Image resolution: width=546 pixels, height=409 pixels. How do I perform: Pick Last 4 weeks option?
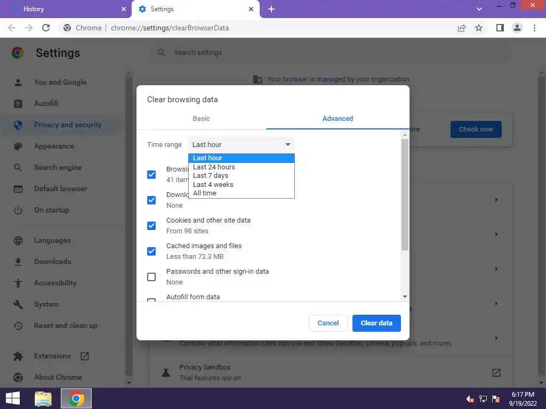242,185
